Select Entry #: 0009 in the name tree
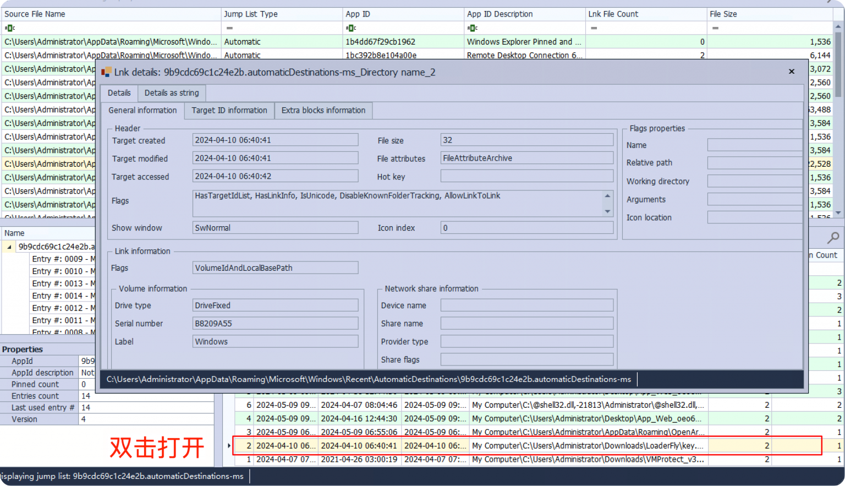The image size is (845, 486). point(63,259)
